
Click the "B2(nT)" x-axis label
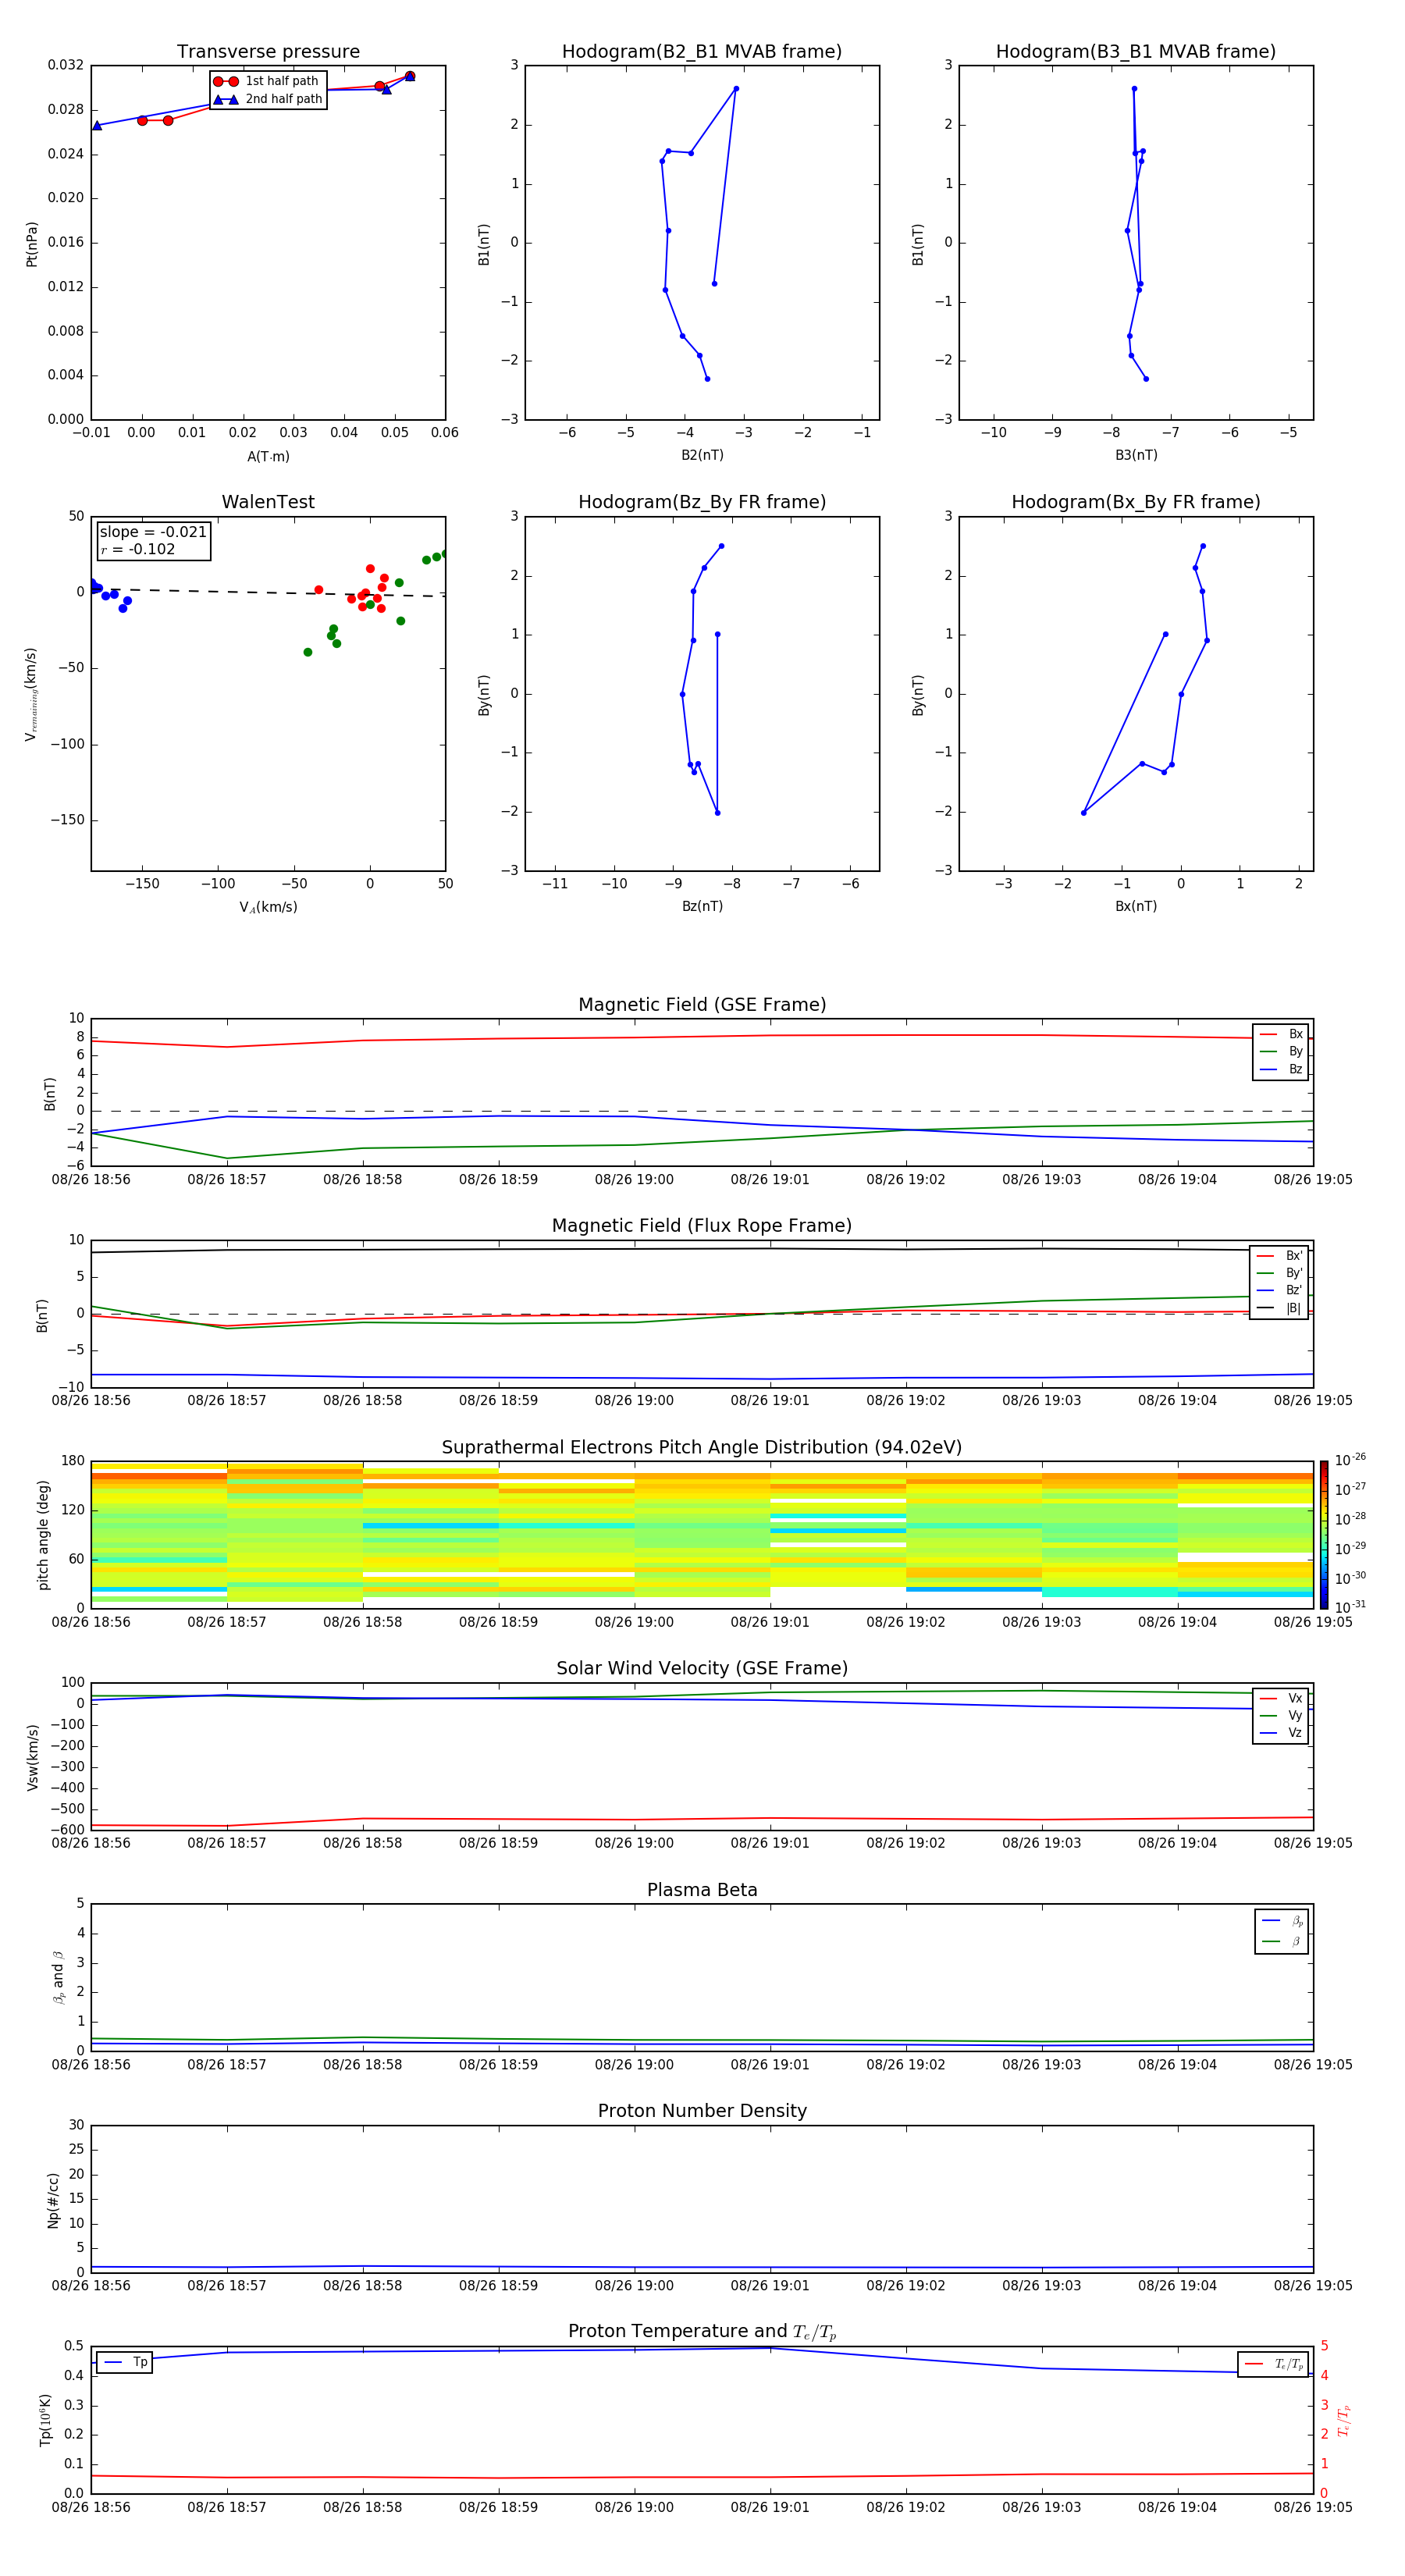click(702, 455)
